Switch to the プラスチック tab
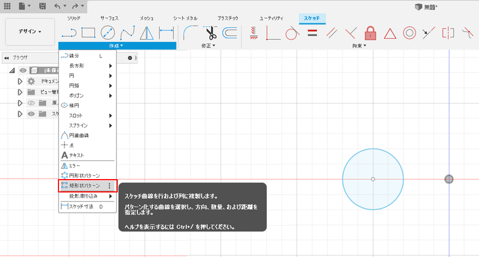The height and width of the screenshot is (257, 479). [228, 18]
